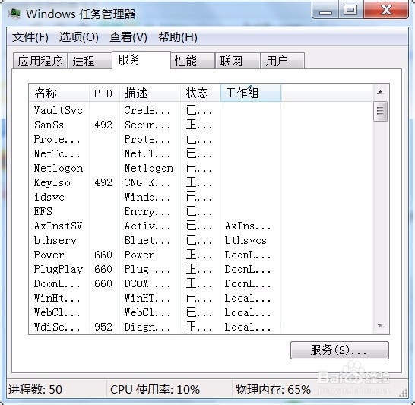The width and height of the screenshot is (415, 405).
Task: Open the 选项(O) menu
Action: click(x=78, y=37)
